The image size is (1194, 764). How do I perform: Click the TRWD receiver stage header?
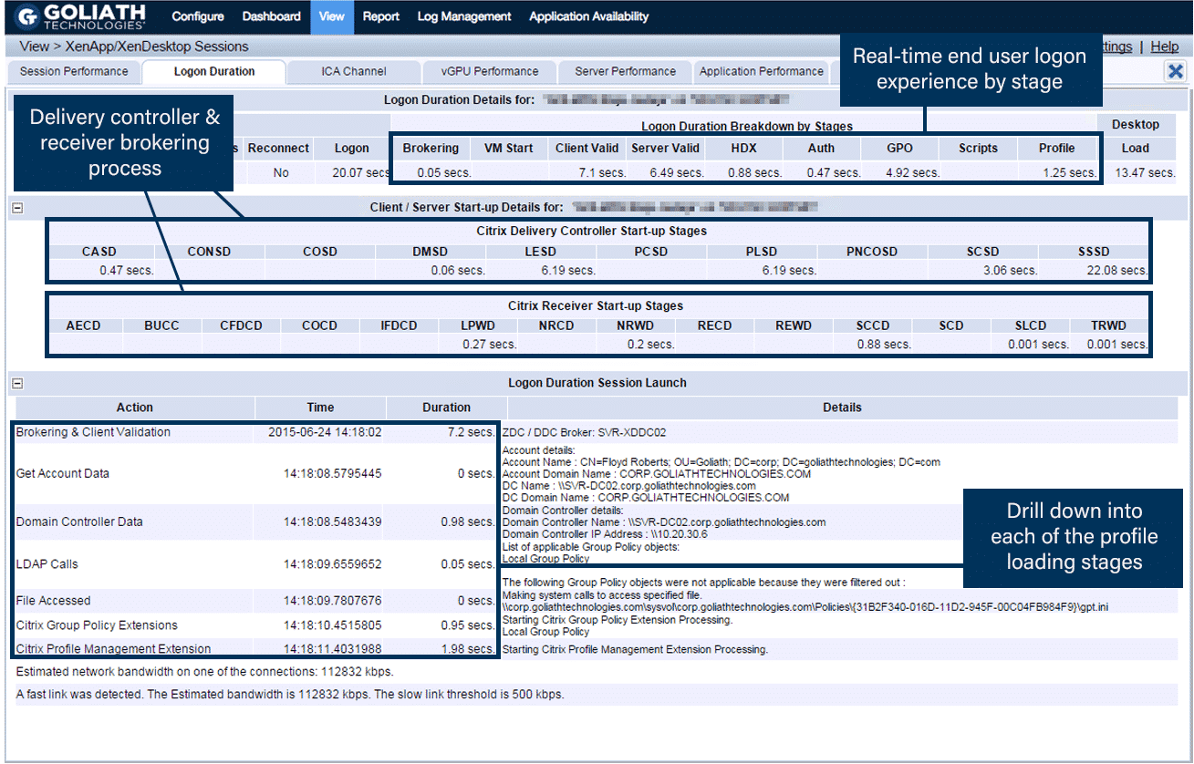point(1109,325)
